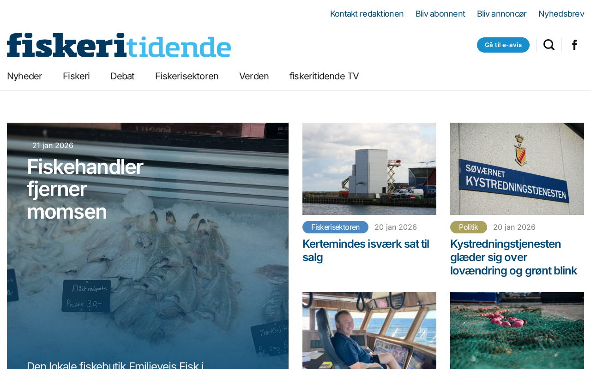Open the Søværnet Kystredningstjenesten sign thumbnail

coord(517,169)
